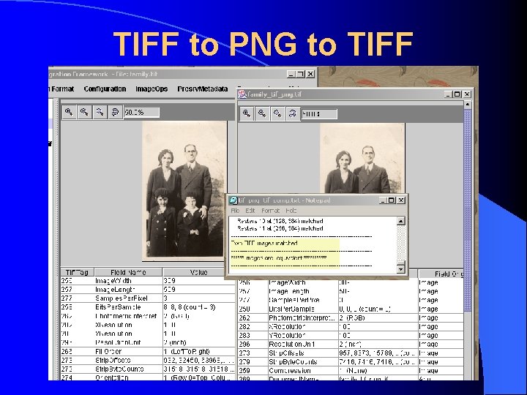Screen dimensions: 527x395
Task: Open the PreservMetadata menu
Action: (203, 89)
